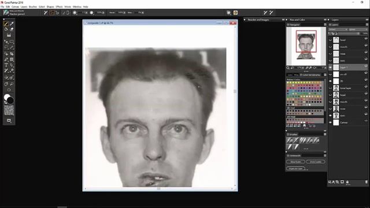370x208 pixels.
Task: Open Brushes custom palette options menu
Action: [325, 134]
